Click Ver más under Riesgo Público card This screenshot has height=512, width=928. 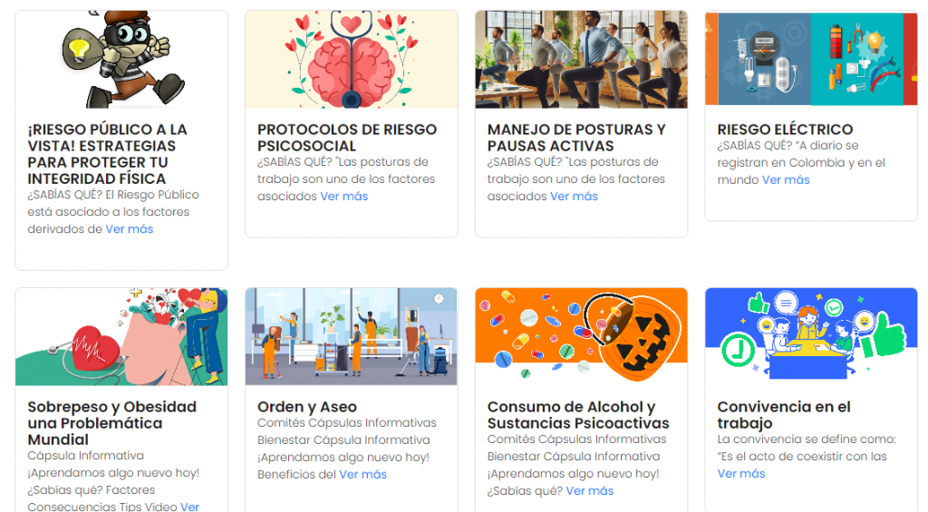[x=129, y=229]
